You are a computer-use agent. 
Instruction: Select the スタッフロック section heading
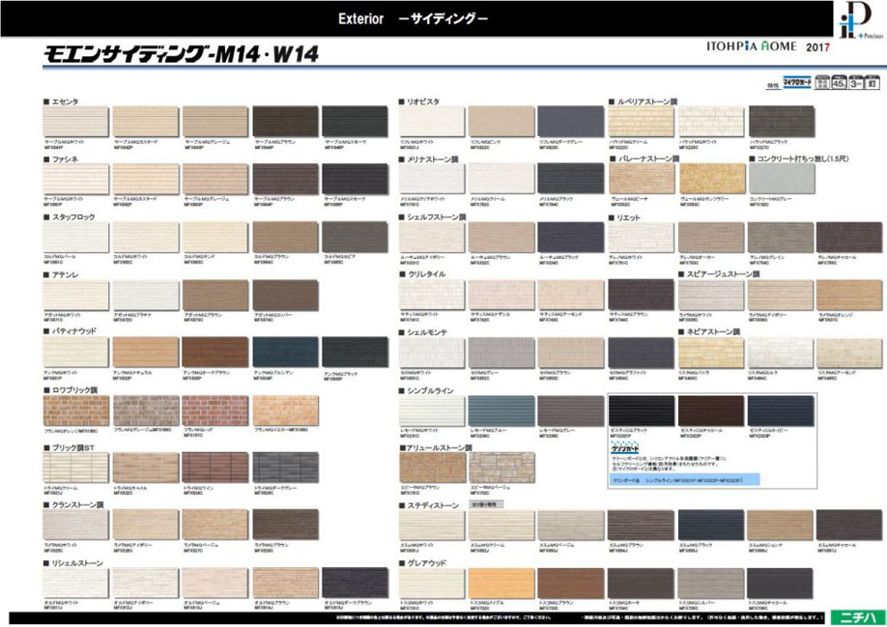(70, 217)
